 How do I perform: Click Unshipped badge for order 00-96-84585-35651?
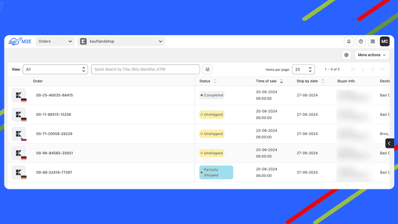point(211,153)
